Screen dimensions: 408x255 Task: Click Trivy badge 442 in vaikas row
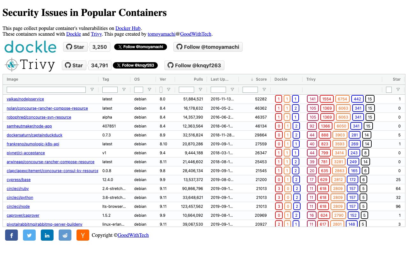point(358,99)
